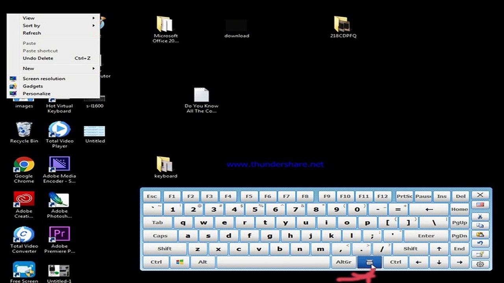
Task: Tap the backspace arrow key beside equals
Action: (x=429, y=209)
